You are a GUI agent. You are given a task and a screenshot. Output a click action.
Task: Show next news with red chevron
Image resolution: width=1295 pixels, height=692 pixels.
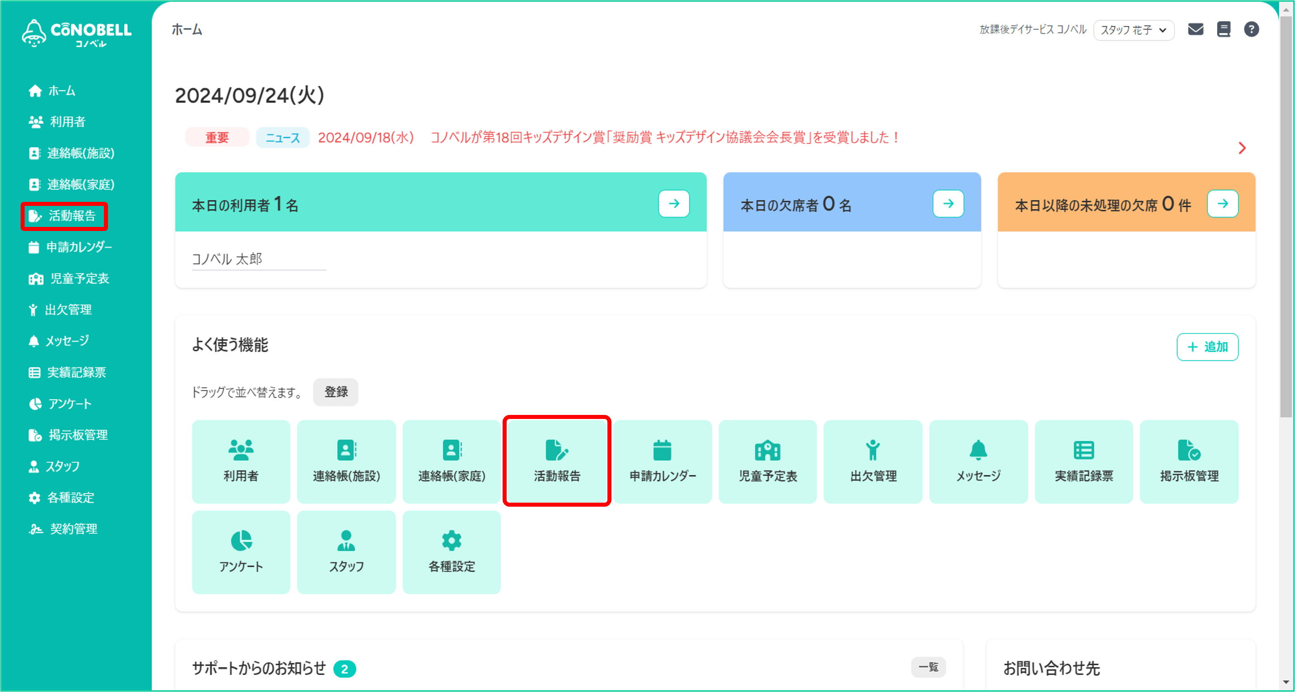(1242, 148)
